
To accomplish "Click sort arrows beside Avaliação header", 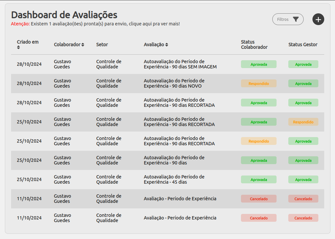I will pyautogui.click(x=167, y=45).
